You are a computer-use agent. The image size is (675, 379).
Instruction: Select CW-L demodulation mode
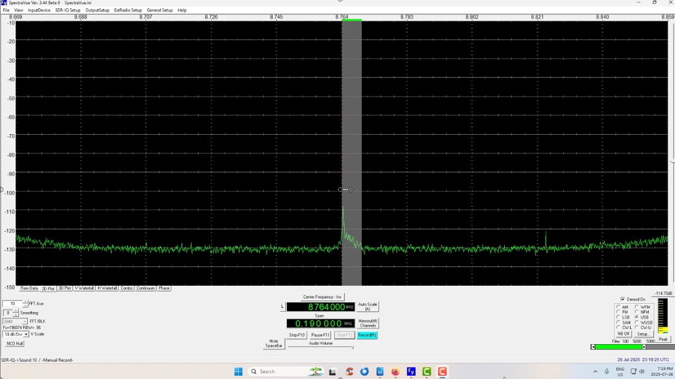pyautogui.click(x=618, y=327)
